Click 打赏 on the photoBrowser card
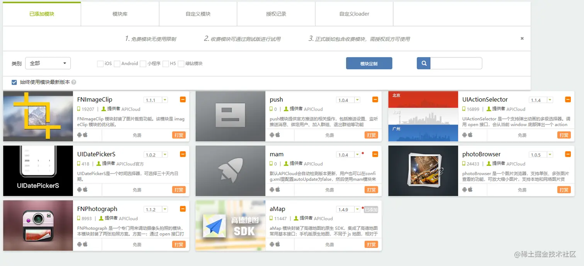584x266 pixels. 564,190
